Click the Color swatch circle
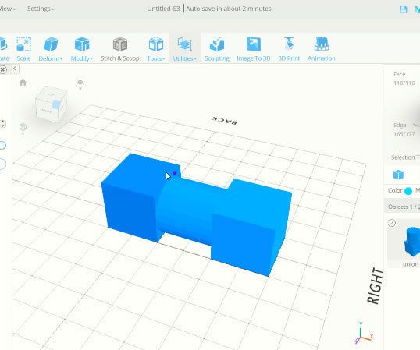 click(408, 191)
